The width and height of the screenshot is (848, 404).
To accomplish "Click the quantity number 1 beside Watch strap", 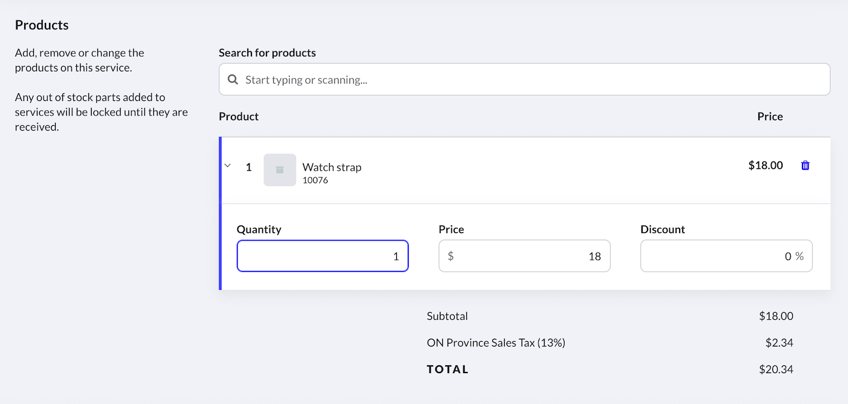I will pos(248,167).
